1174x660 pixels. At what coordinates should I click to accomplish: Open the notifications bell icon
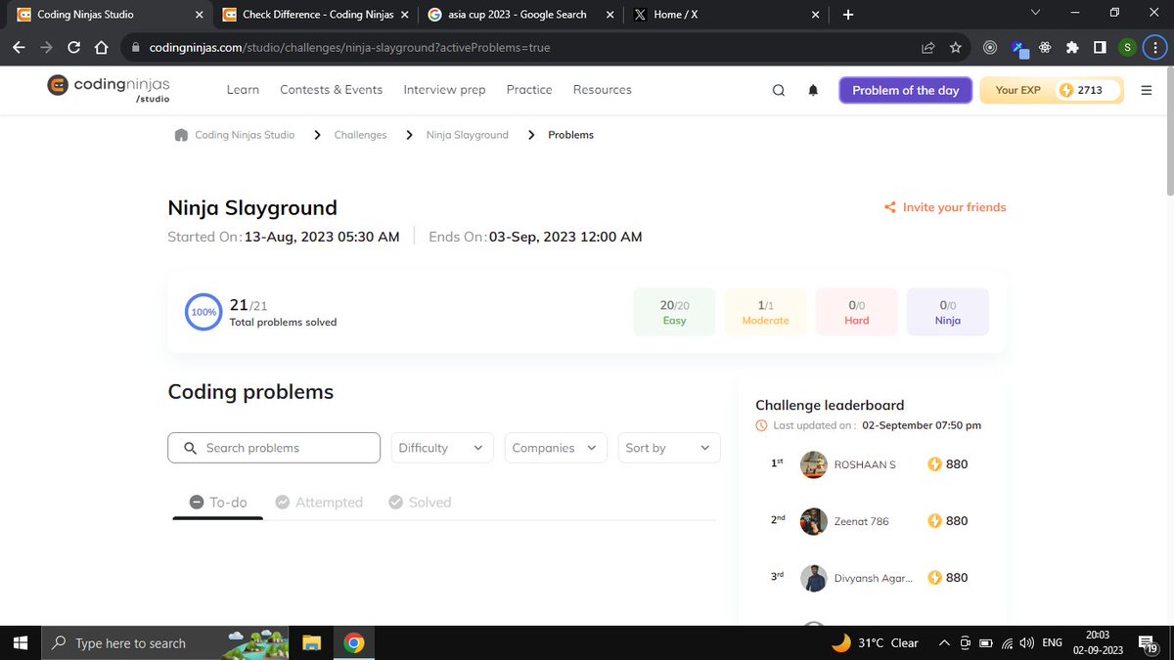(x=813, y=90)
